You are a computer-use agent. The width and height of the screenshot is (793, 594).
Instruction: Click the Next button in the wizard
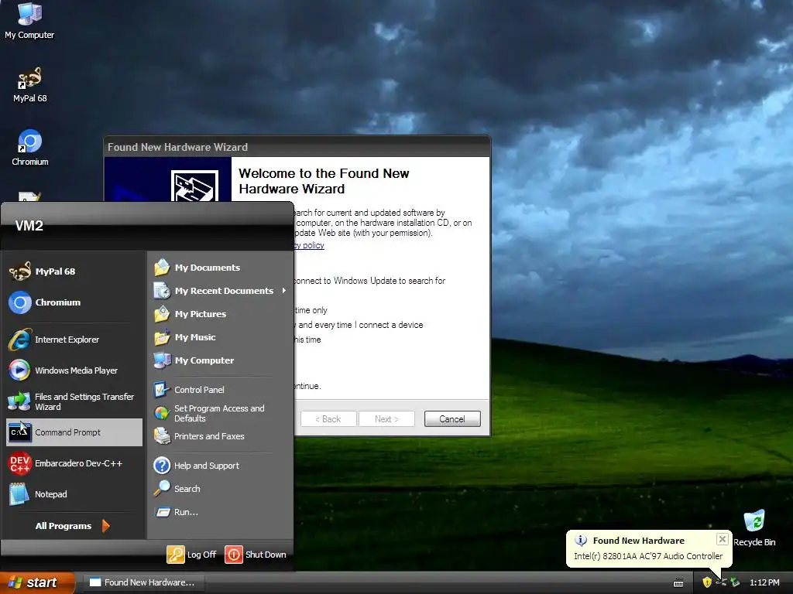pos(387,418)
